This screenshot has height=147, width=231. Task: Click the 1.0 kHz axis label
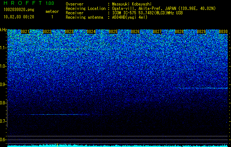tap(3, 67)
